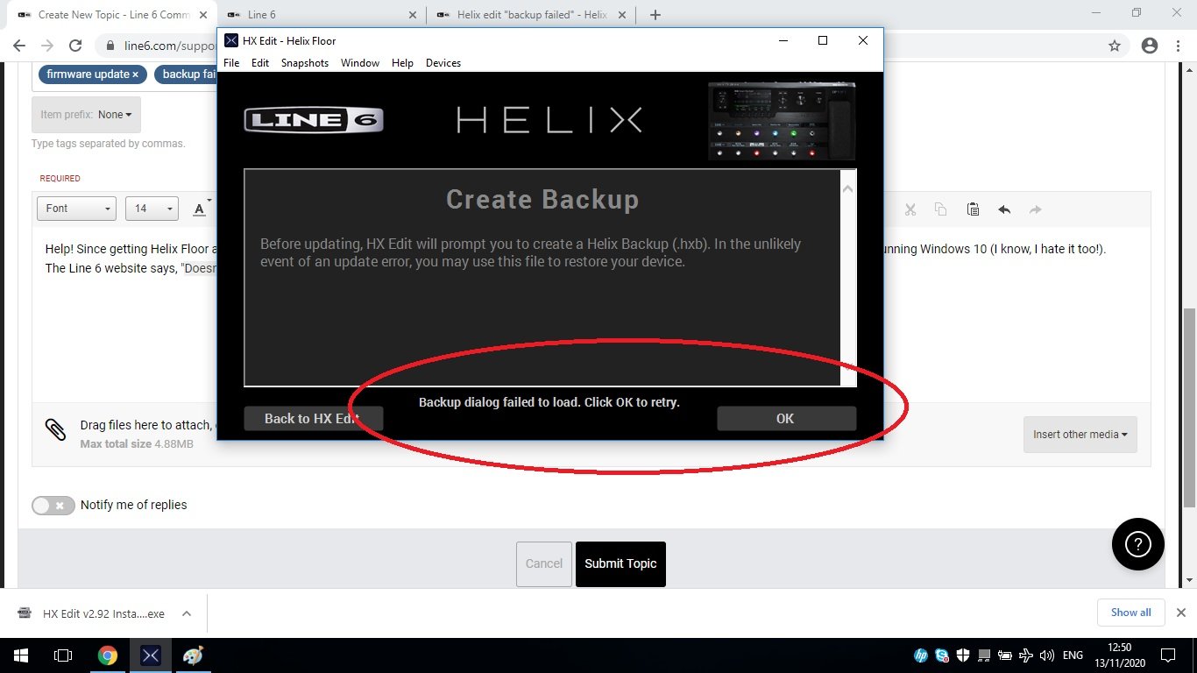This screenshot has width=1197, height=673.
Task: Click the copy icon in editor toolbar
Action: [940, 209]
